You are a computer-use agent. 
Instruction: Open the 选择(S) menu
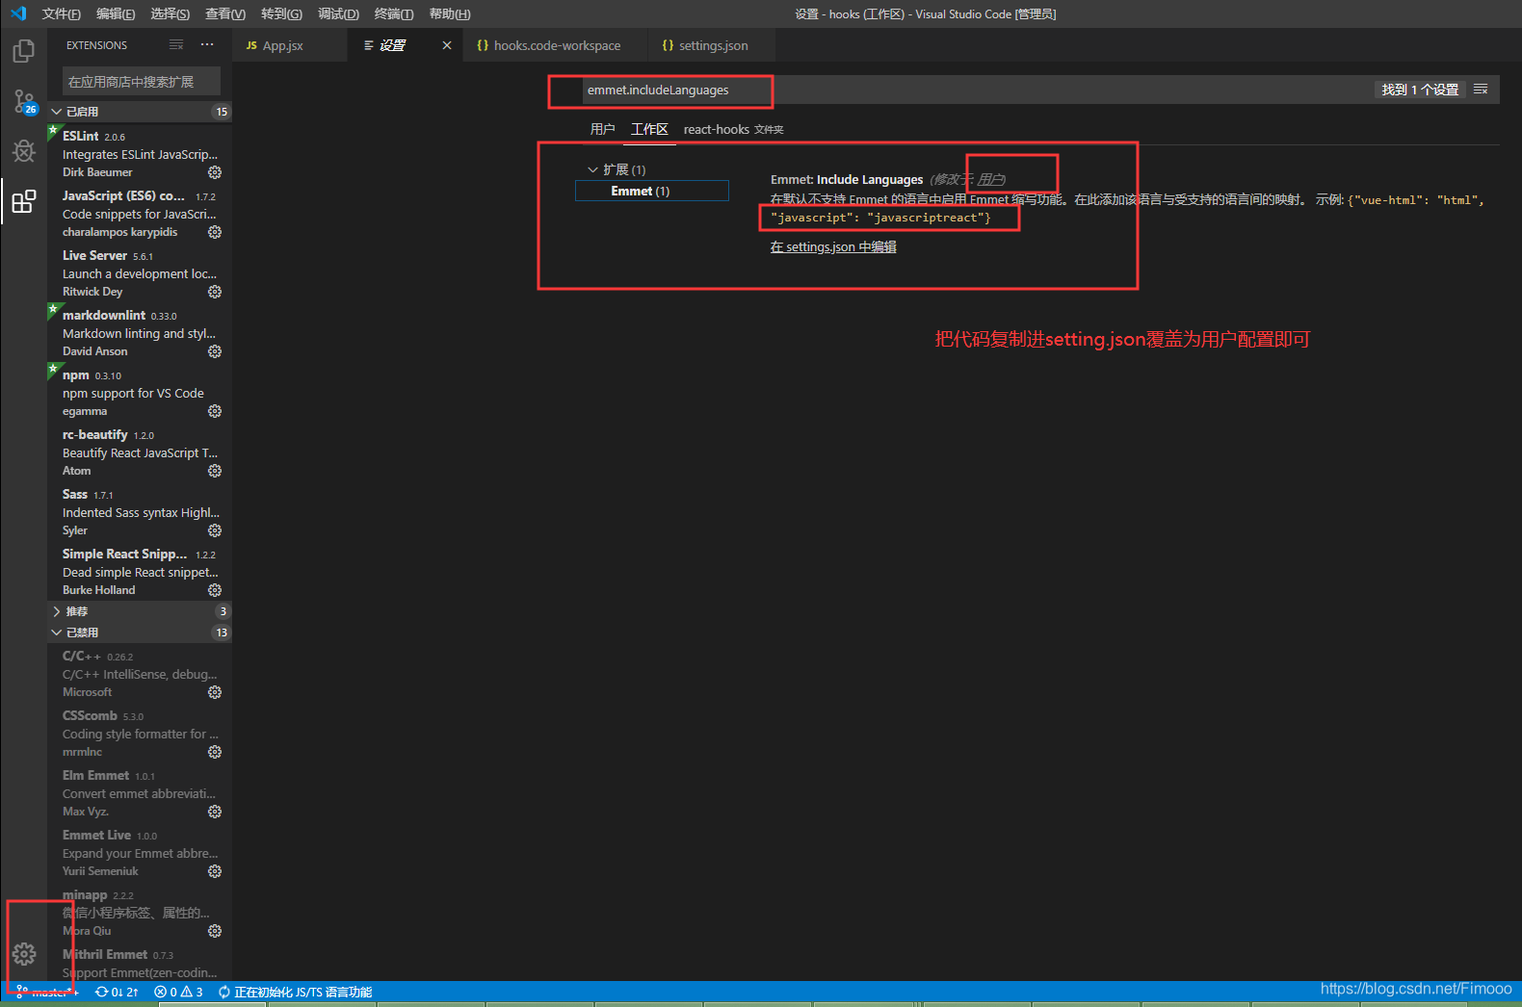[x=171, y=13]
